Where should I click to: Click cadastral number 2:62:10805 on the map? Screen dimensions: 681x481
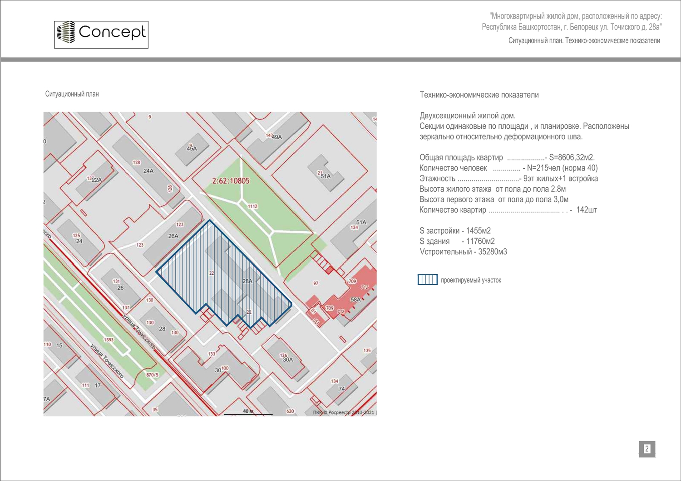coord(231,181)
